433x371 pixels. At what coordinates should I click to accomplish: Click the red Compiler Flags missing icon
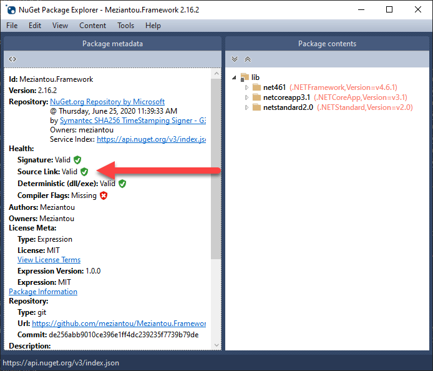[x=104, y=195]
